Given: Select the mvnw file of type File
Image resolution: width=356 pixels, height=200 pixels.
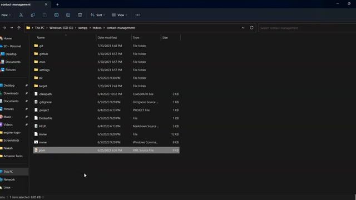Looking at the screenshot, I should pyautogui.click(x=106, y=134).
